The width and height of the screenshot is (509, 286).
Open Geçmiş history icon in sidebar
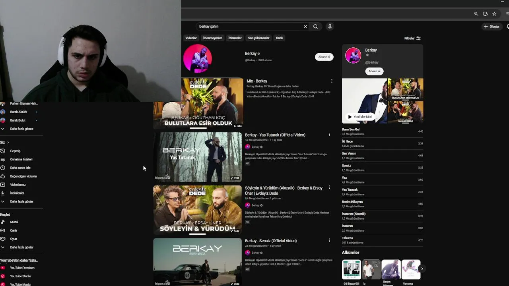[x=2, y=151]
